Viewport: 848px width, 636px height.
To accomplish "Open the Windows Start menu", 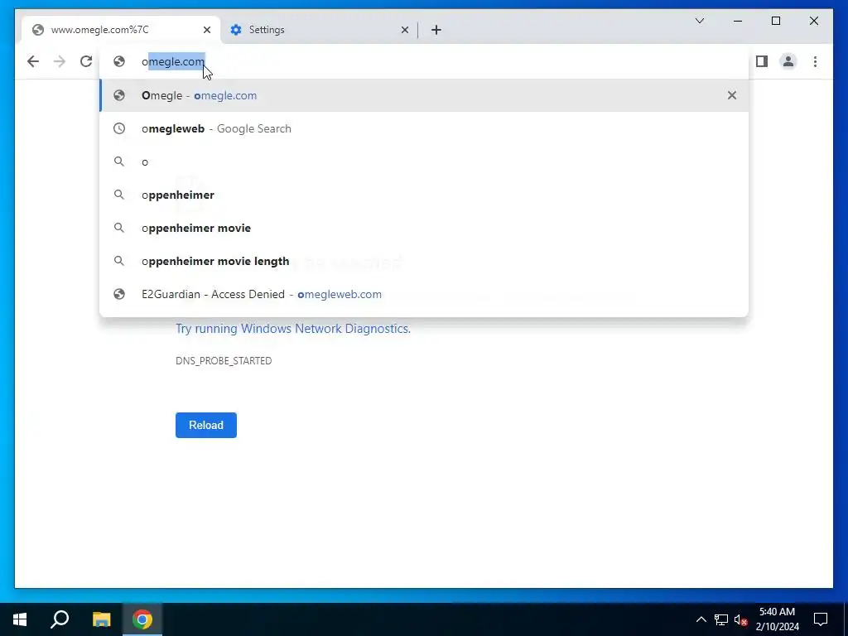I will [20, 619].
